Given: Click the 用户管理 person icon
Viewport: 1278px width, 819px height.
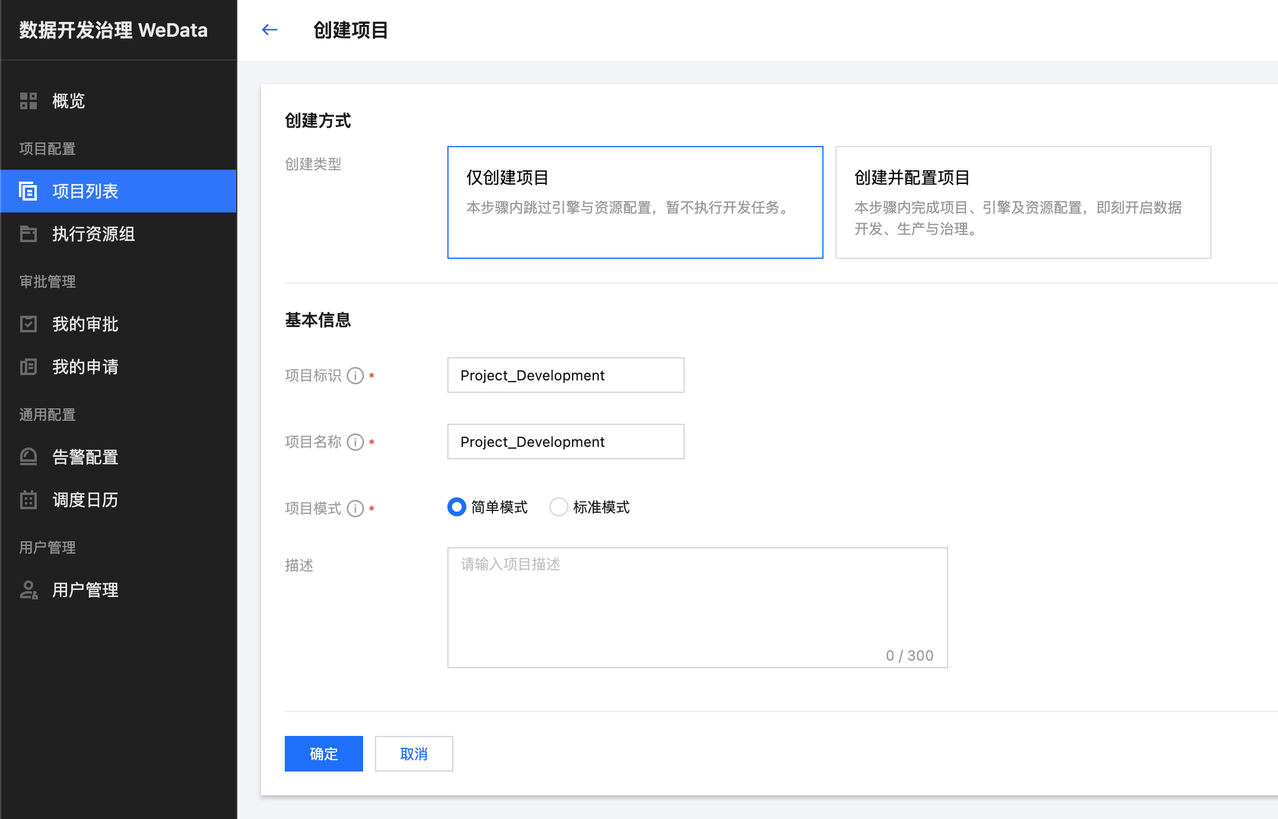Looking at the screenshot, I should 28,590.
